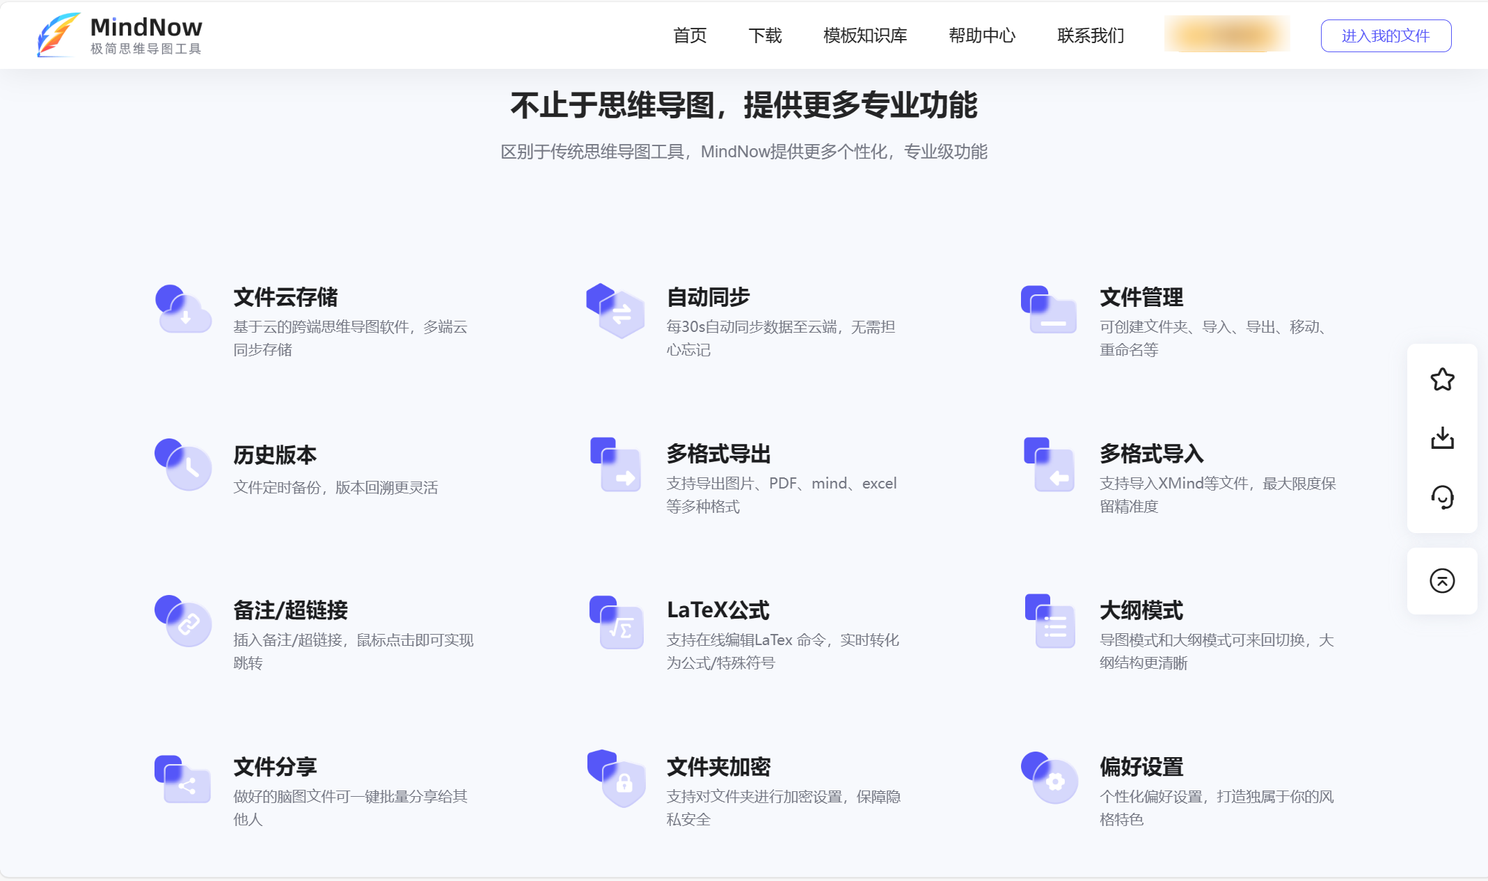Click 偏好设置 heading

tap(1141, 767)
